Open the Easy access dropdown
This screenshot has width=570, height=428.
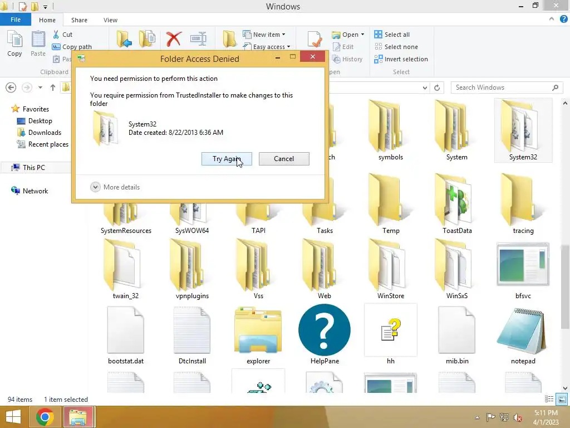pyautogui.click(x=267, y=47)
